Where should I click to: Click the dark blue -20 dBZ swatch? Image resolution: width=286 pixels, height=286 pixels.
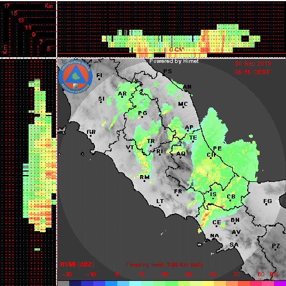pyautogui.click(x=76, y=283)
